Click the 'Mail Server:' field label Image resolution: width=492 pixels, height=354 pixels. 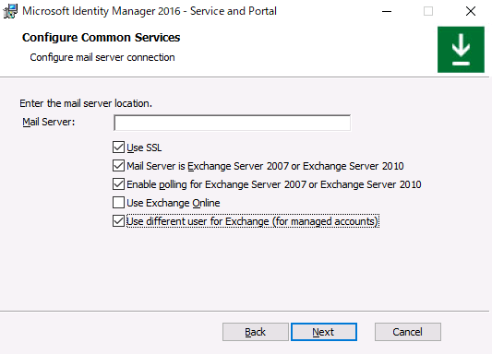pyautogui.click(x=49, y=122)
